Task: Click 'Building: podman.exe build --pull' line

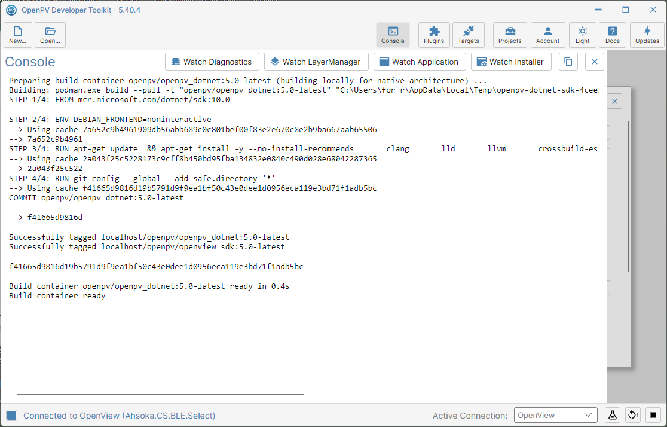Action: pos(304,90)
